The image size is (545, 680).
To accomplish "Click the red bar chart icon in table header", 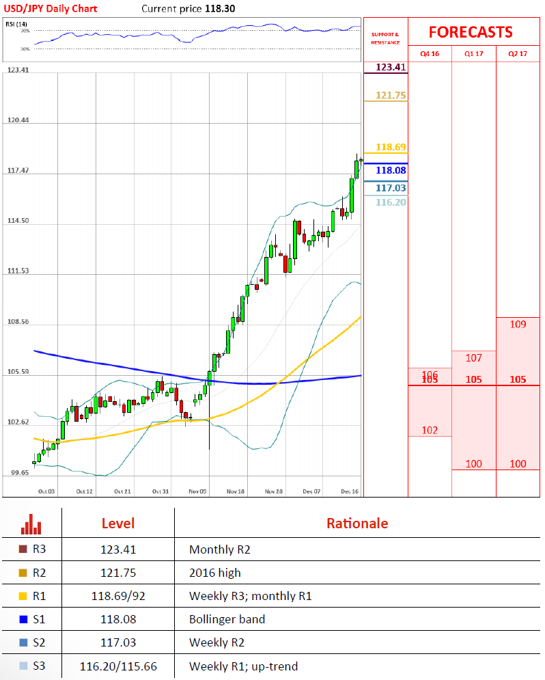I will (31, 524).
